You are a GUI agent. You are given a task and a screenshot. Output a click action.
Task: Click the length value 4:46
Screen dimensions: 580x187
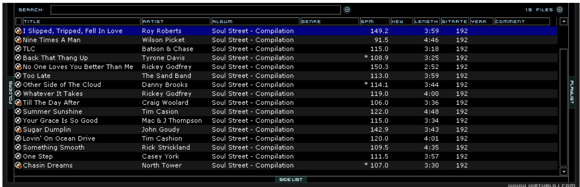click(x=432, y=40)
